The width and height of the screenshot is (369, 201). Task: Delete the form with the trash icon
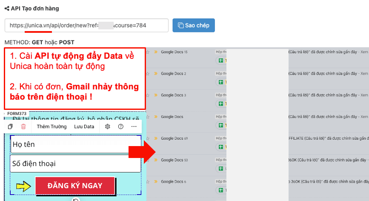coord(23,126)
